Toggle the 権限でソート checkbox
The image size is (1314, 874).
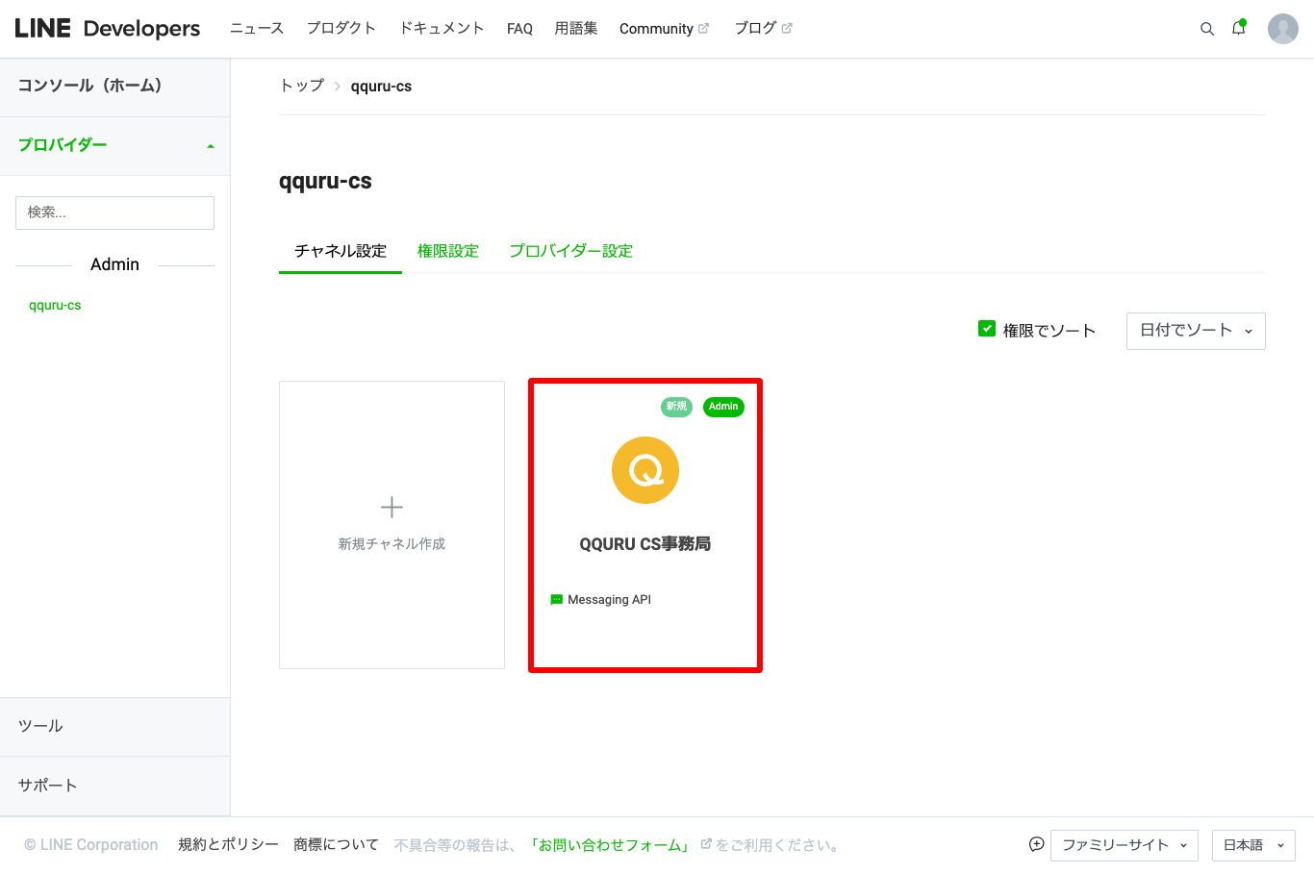(986, 329)
